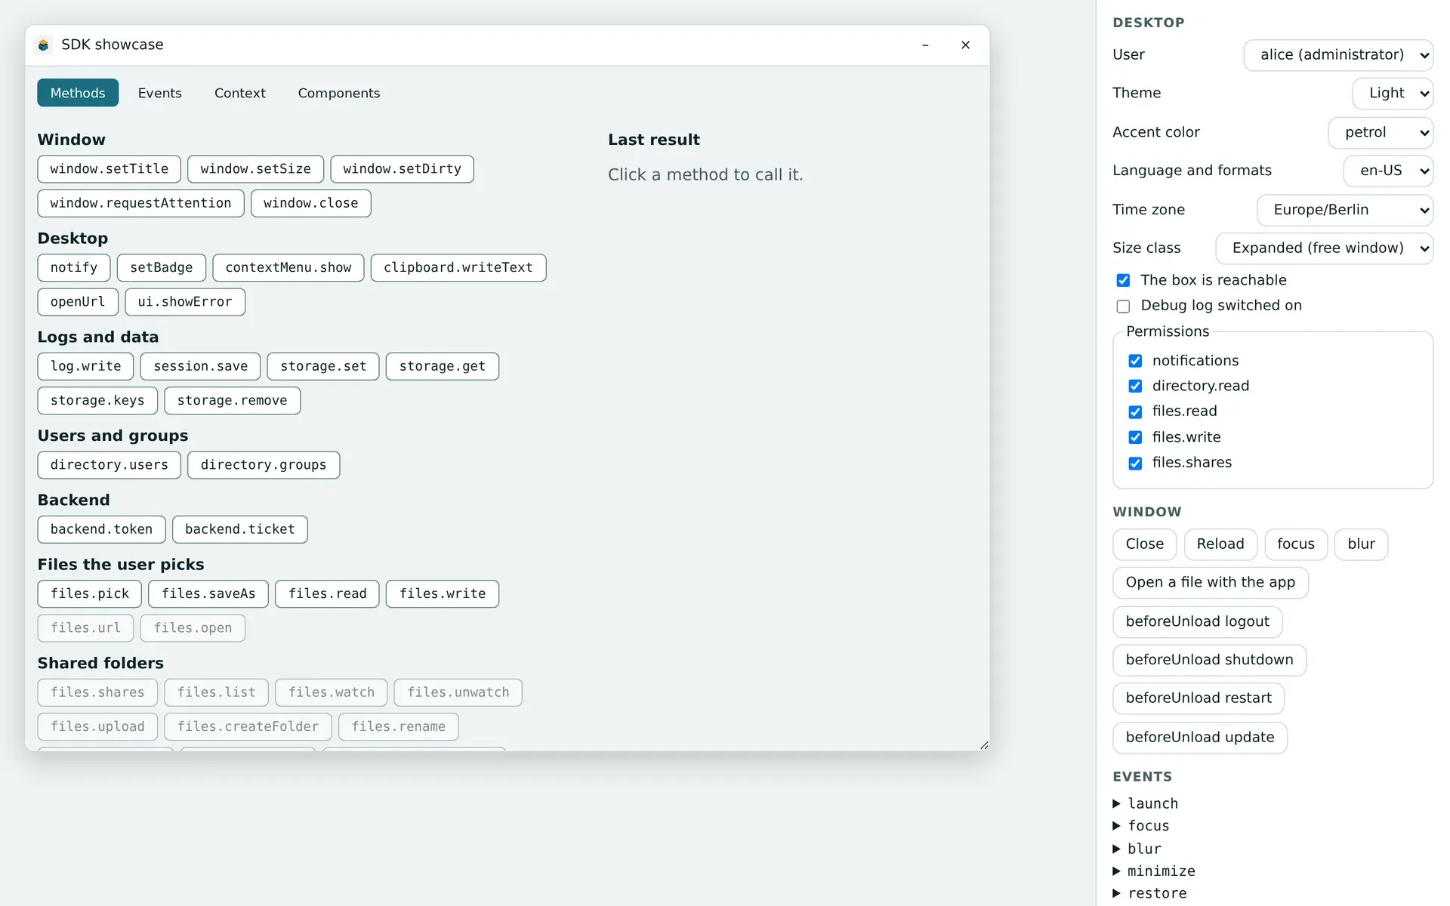The width and height of the screenshot is (1450, 906).
Task: Expand the minimize event entry
Action: tap(1154, 871)
